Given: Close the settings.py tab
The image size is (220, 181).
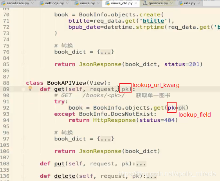Looking at the screenshot, I should coord(67,4).
